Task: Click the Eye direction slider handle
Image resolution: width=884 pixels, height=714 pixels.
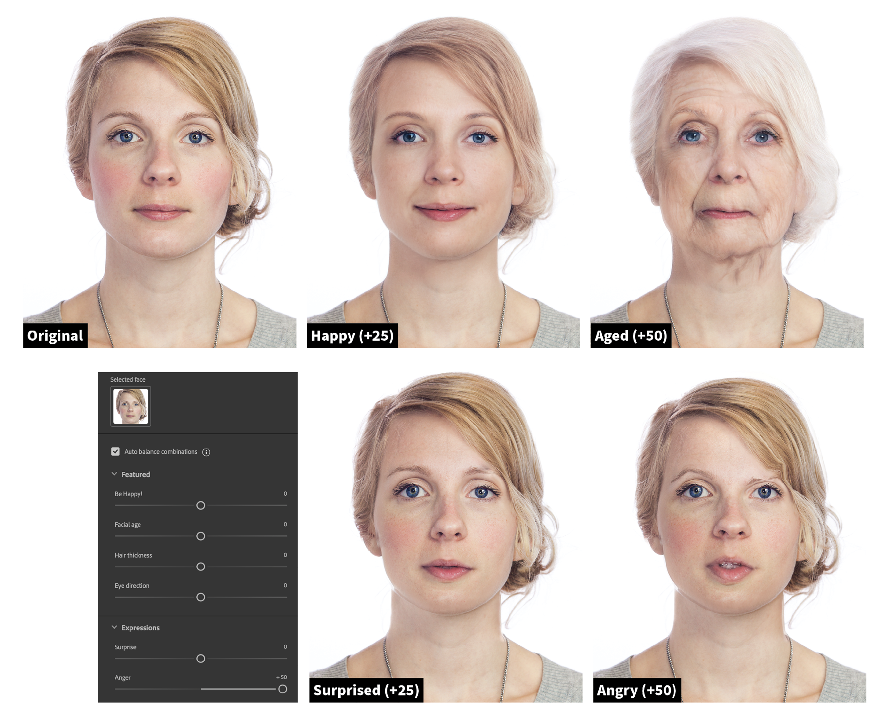Action: tap(201, 597)
